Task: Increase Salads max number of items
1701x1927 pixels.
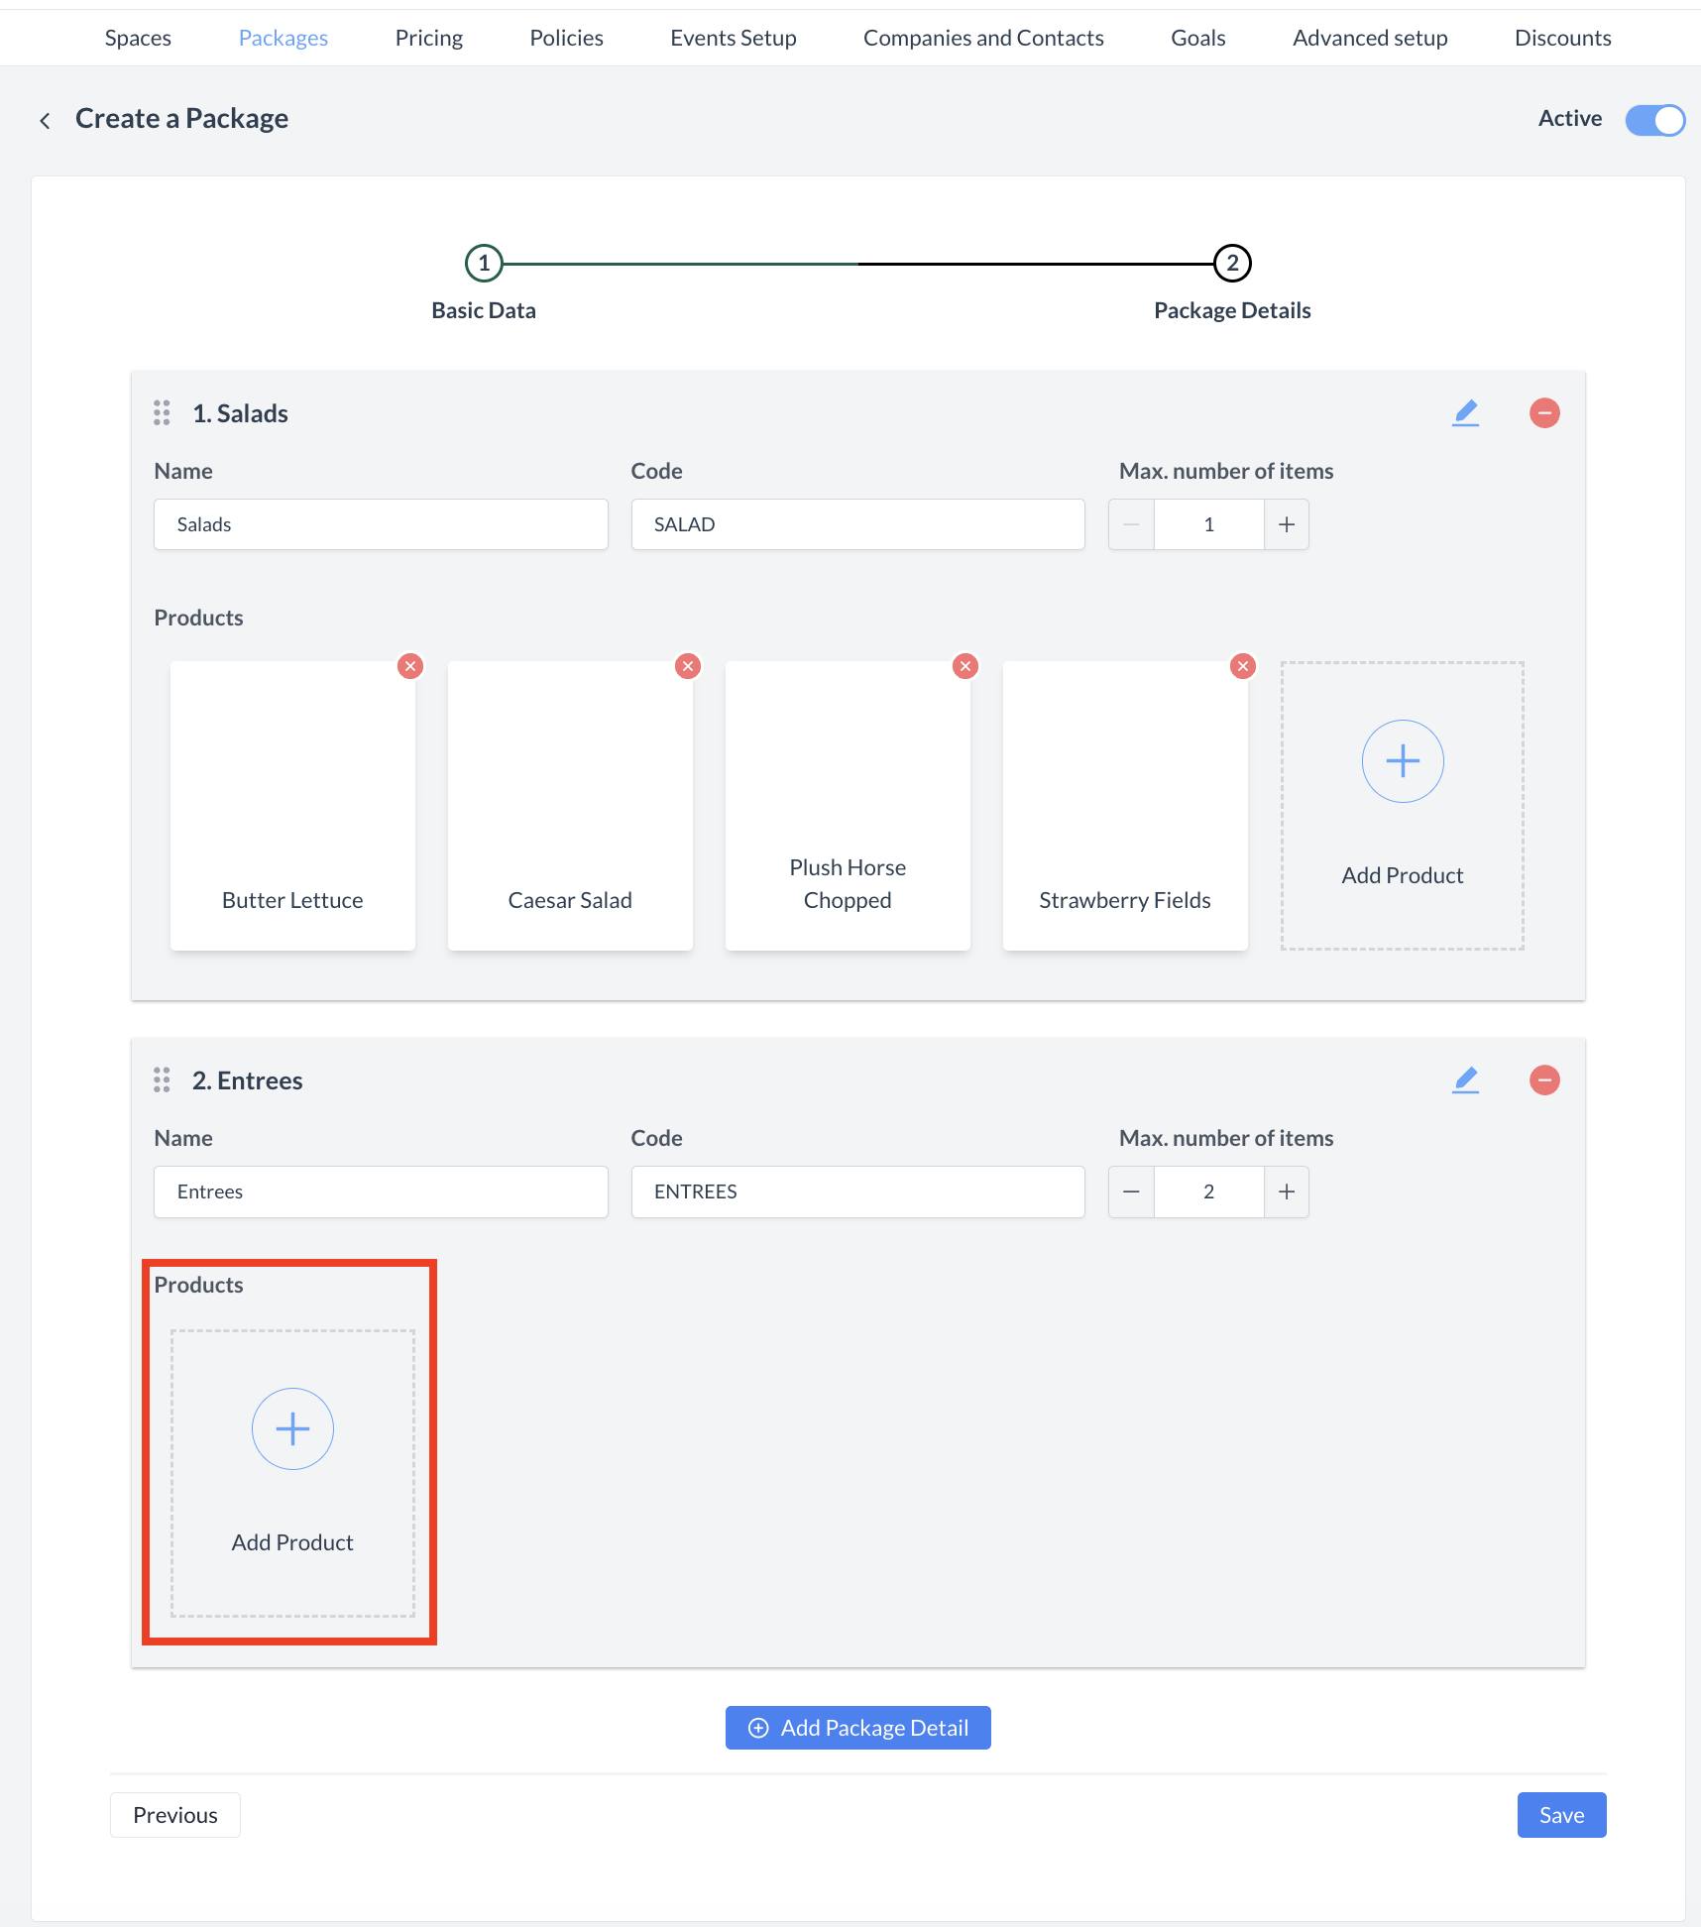Action: 1287,524
